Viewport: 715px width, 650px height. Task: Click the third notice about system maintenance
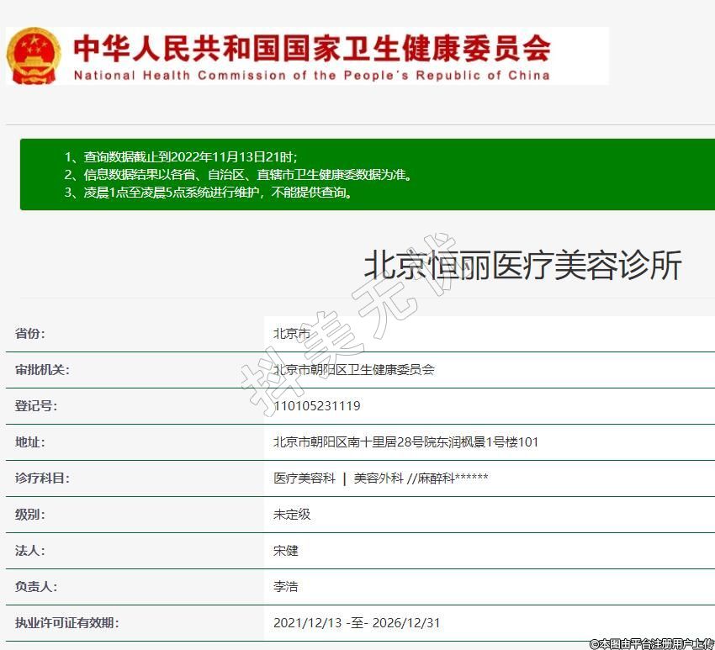(208, 193)
